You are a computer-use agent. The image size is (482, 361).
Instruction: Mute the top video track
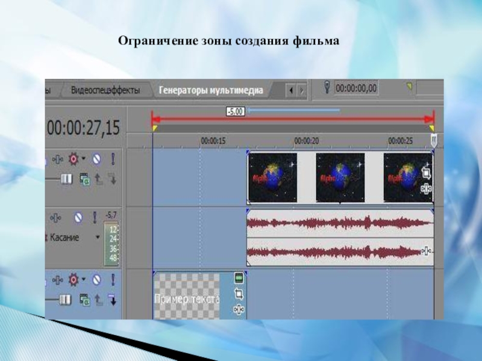tap(96, 159)
